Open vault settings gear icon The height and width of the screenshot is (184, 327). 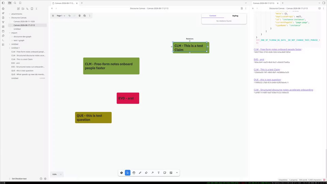pos(45,179)
